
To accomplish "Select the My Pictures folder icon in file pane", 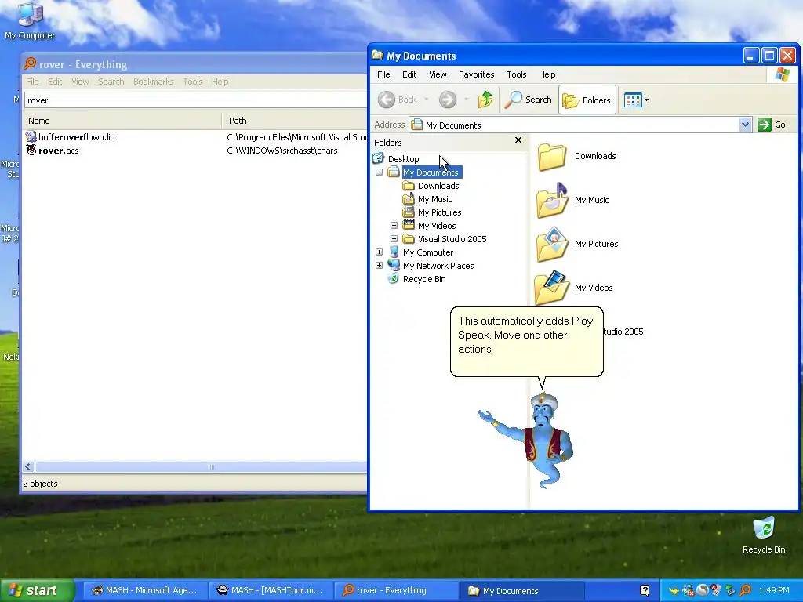I will (551, 245).
